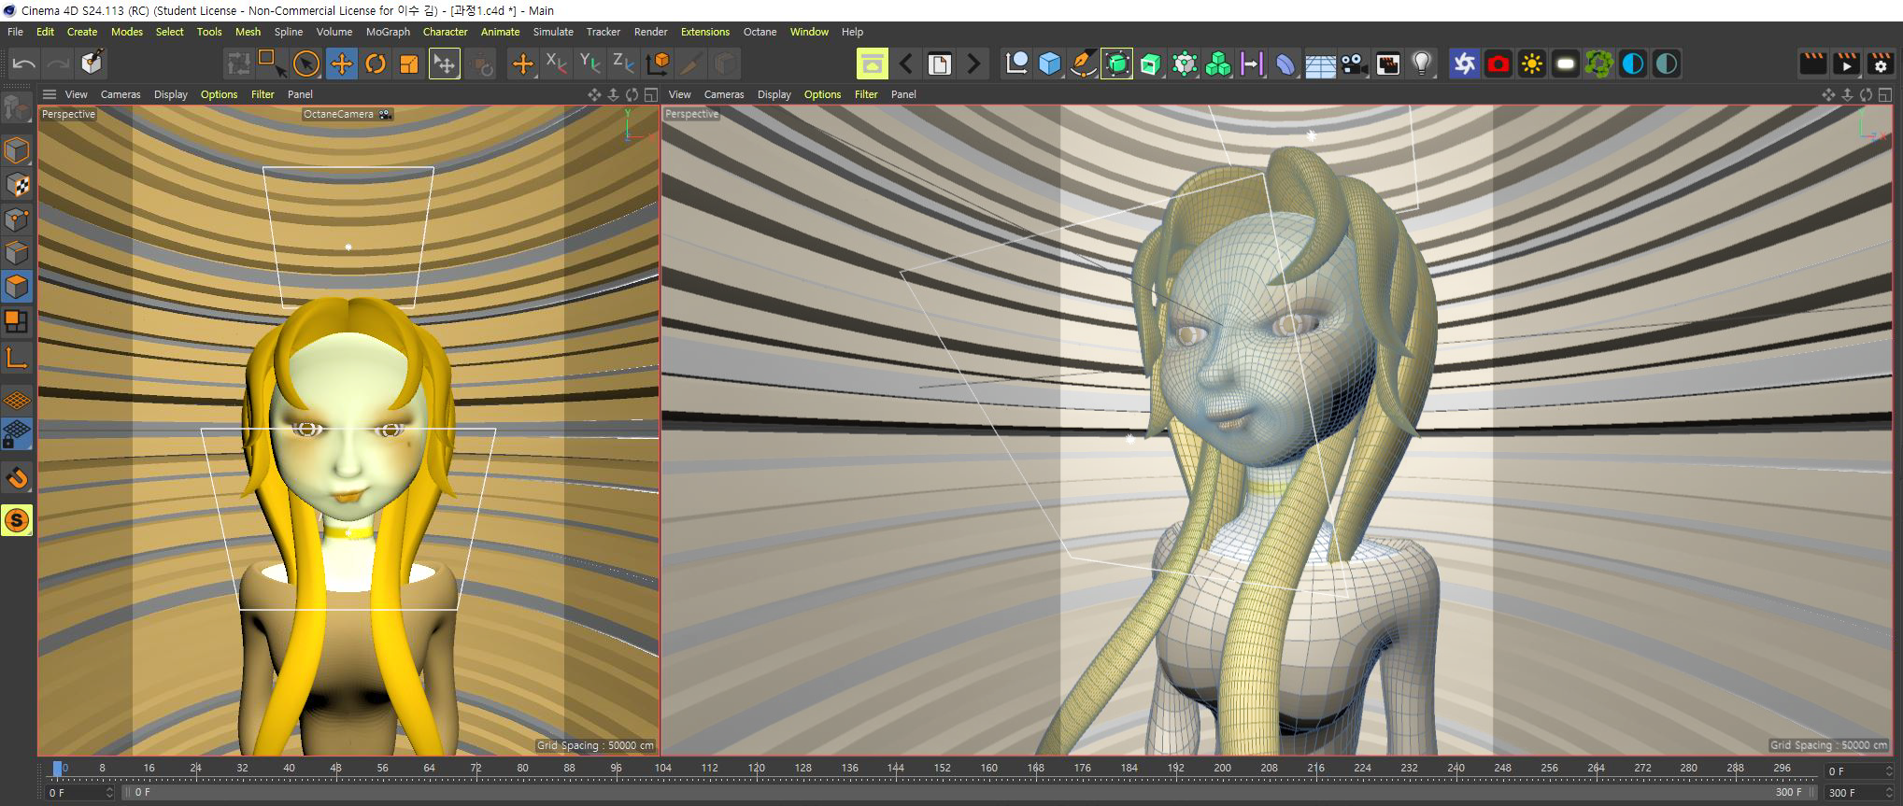1903x806 pixels.
Task: Open left viewport Cameras menu
Action: [121, 94]
